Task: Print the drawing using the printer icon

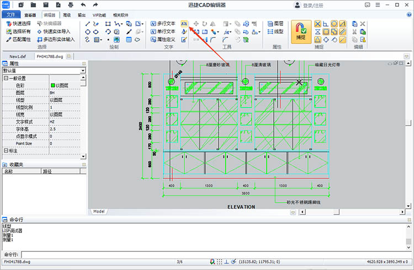Action: [71, 5]
